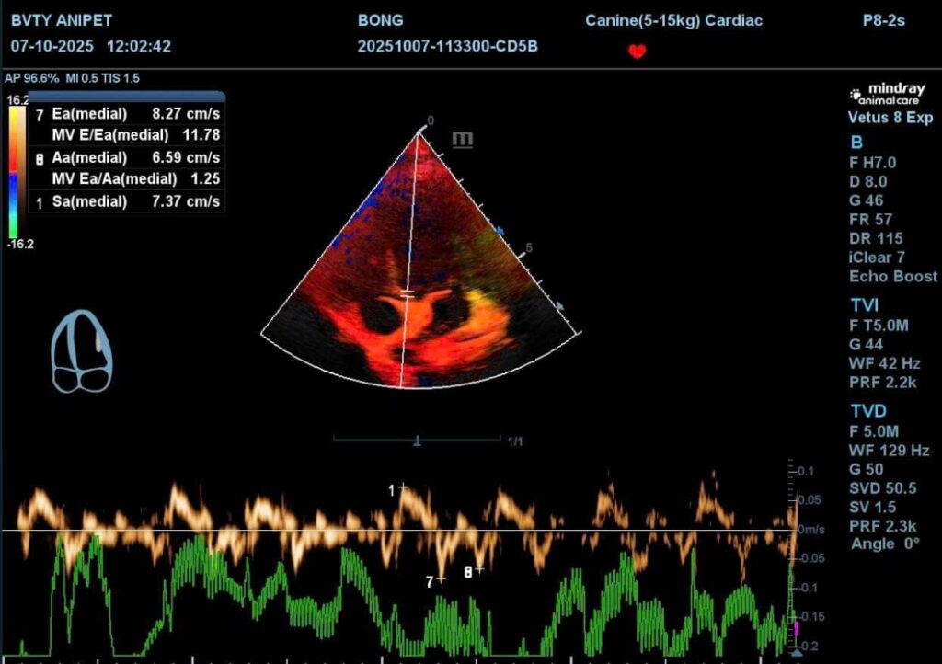942x664 pixels.
Task: Select caliper marker 7 on Doppler trace
Action: pos(441,579)
